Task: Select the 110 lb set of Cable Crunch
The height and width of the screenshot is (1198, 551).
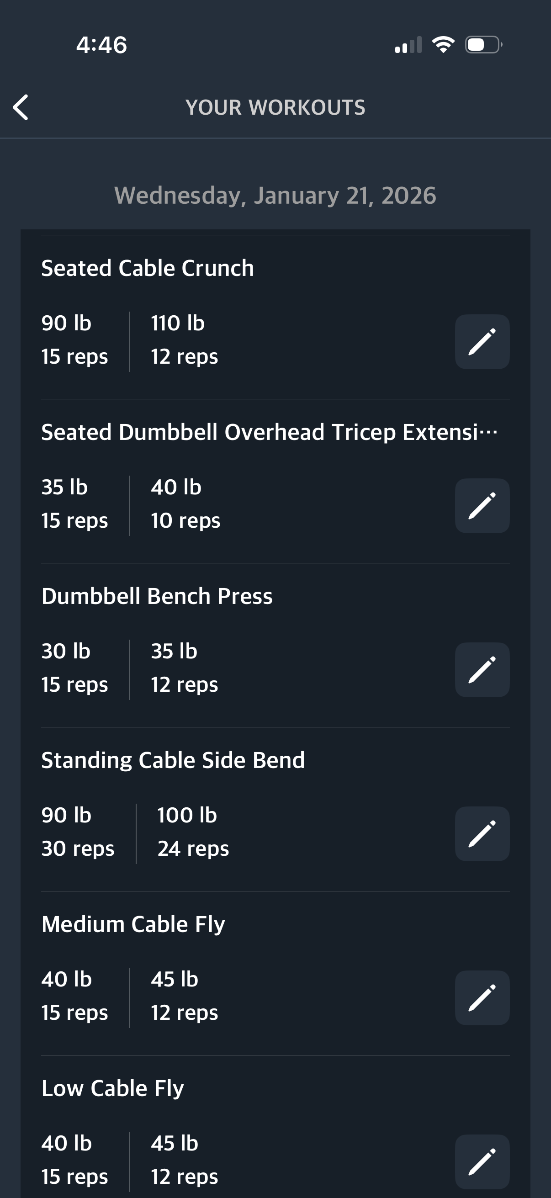Action: [184, 340]
